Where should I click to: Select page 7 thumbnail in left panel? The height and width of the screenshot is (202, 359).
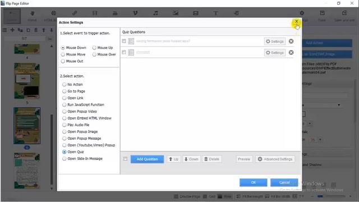(27, 171)
